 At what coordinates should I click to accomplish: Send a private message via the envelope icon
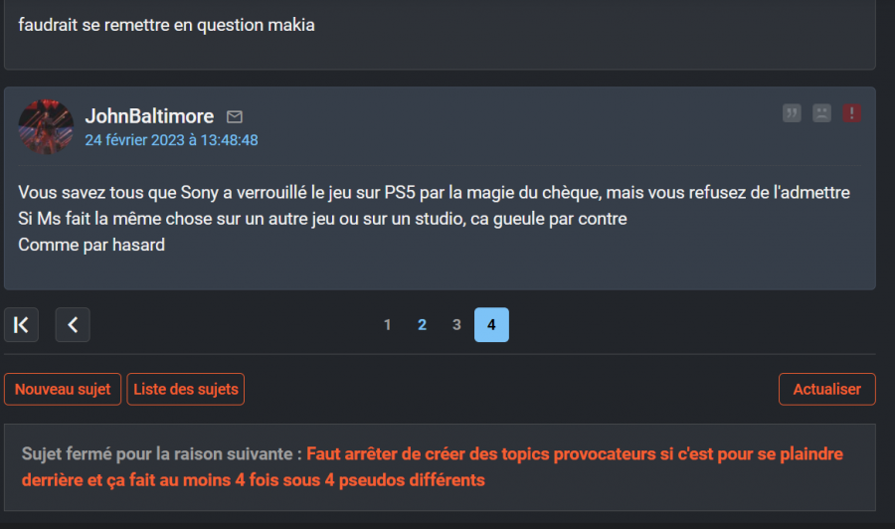[235, 117]
